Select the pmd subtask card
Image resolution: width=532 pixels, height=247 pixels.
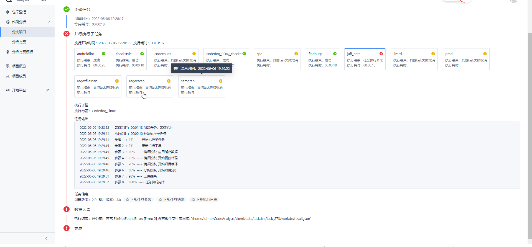[x=466, y=59]
